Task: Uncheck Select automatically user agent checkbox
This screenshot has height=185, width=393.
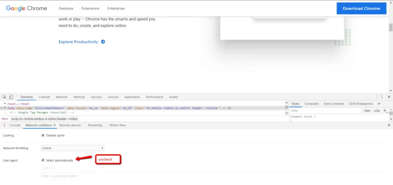Action: [x=43, y=160]
